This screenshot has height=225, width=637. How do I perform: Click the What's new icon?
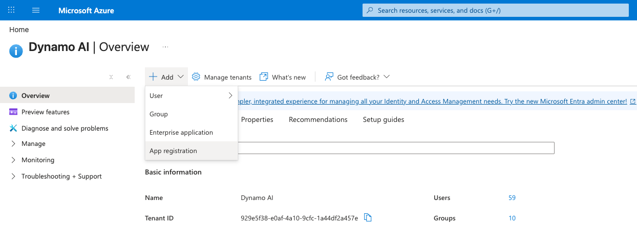pyautogui.click(x=264, y=77)
